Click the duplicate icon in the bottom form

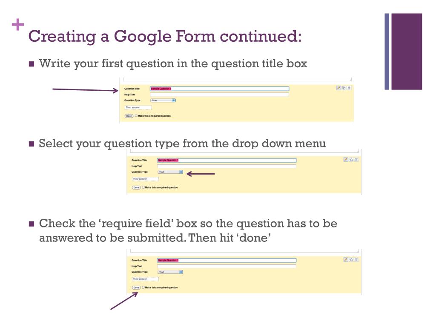click(x=351, y=259)
